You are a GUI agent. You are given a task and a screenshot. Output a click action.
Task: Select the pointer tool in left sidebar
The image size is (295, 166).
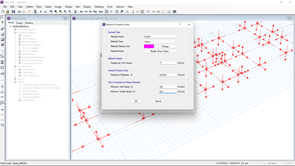[x=2, y=17]
